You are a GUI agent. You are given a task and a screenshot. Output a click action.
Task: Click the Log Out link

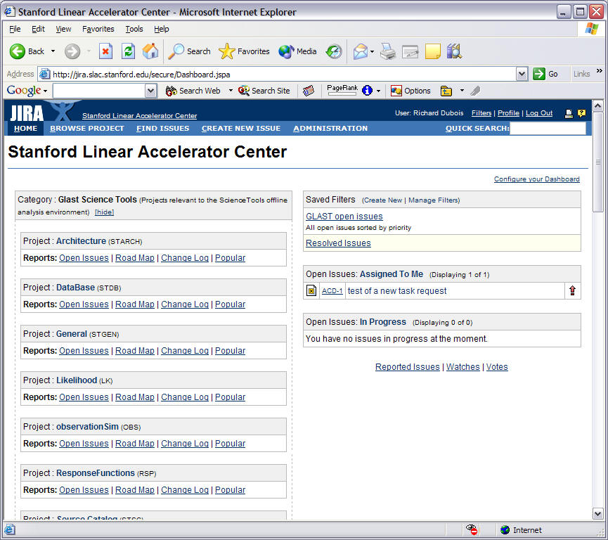(539, 113)
